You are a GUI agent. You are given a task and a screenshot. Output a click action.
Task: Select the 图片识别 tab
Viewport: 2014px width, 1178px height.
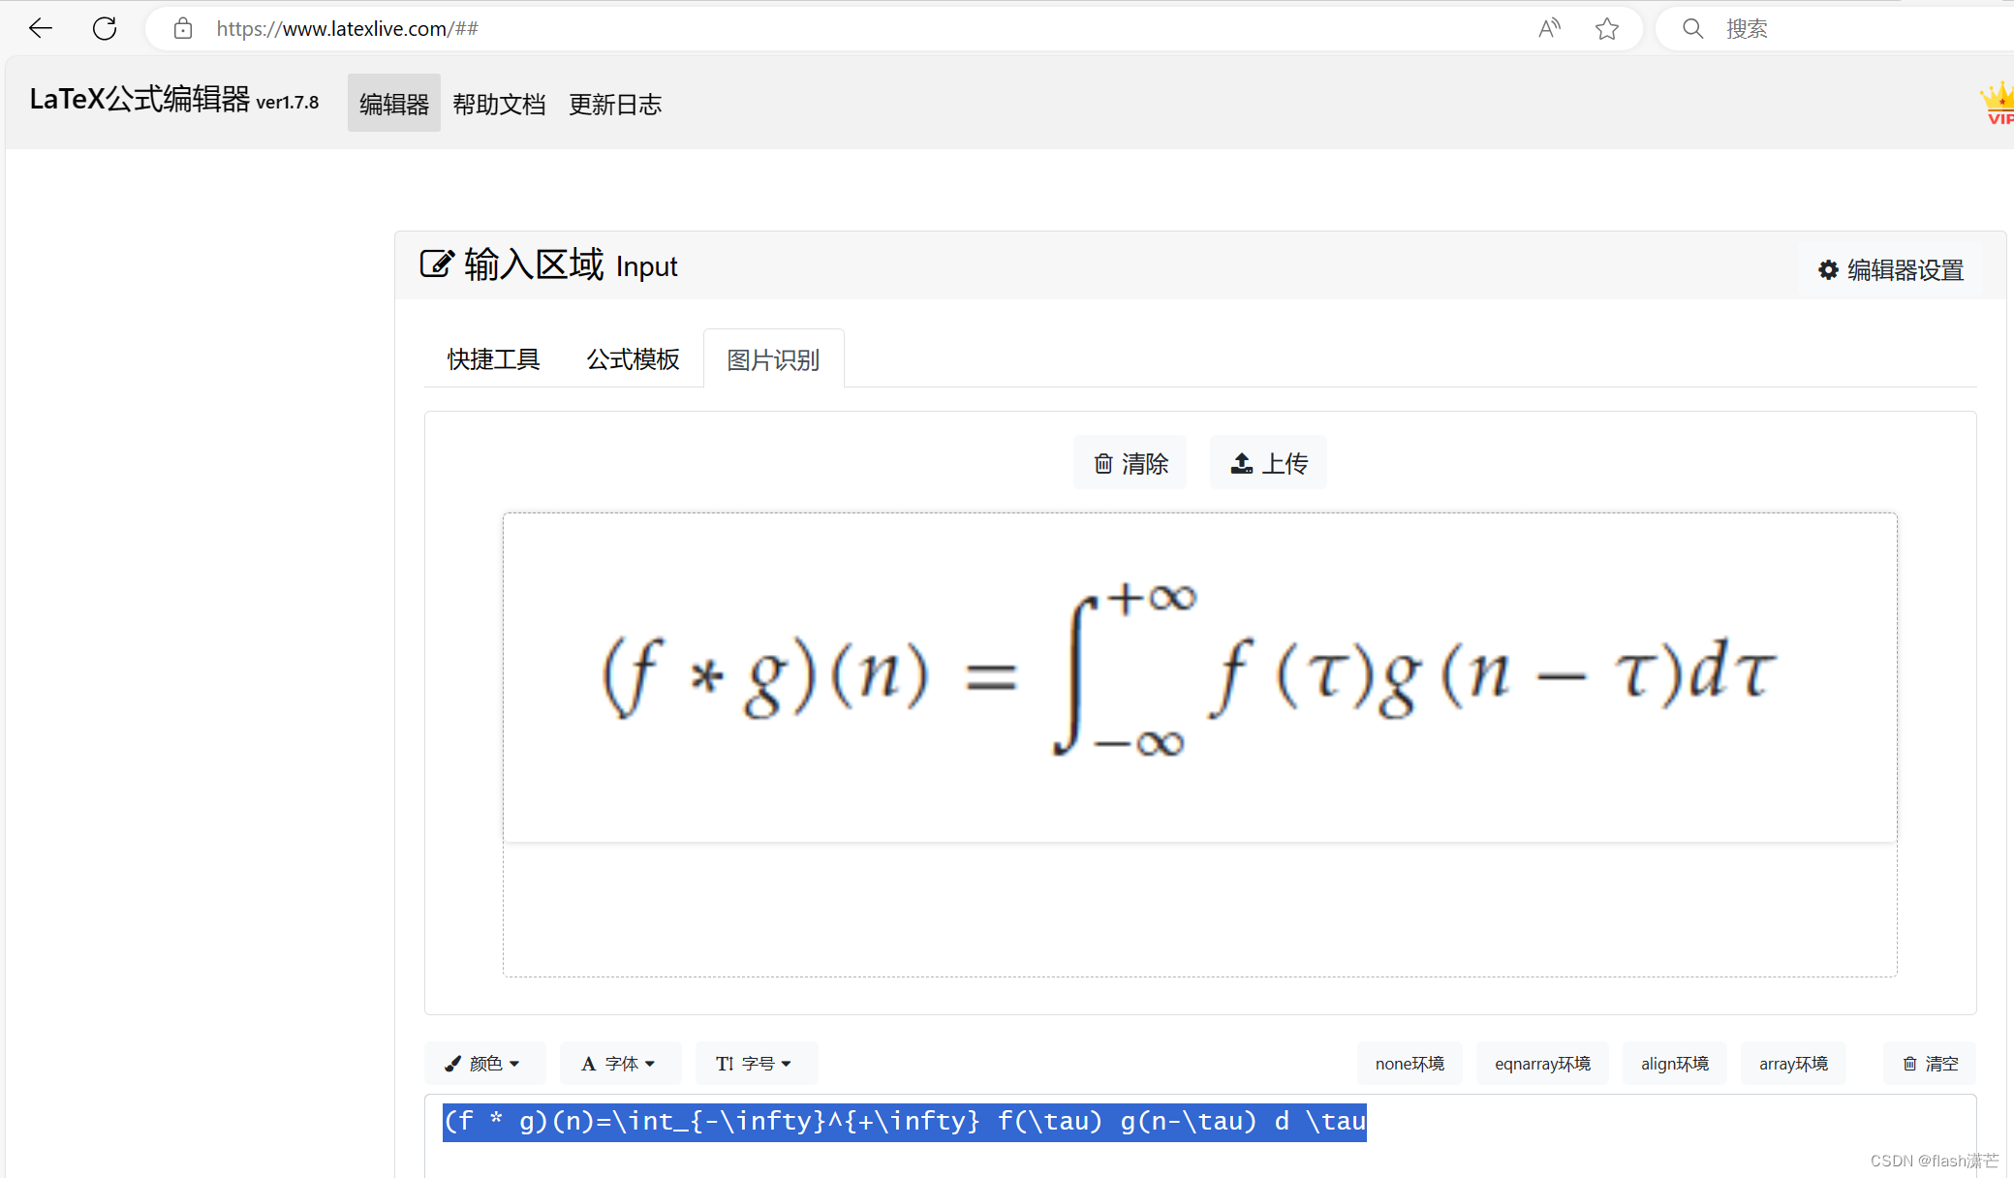point(773,360)
